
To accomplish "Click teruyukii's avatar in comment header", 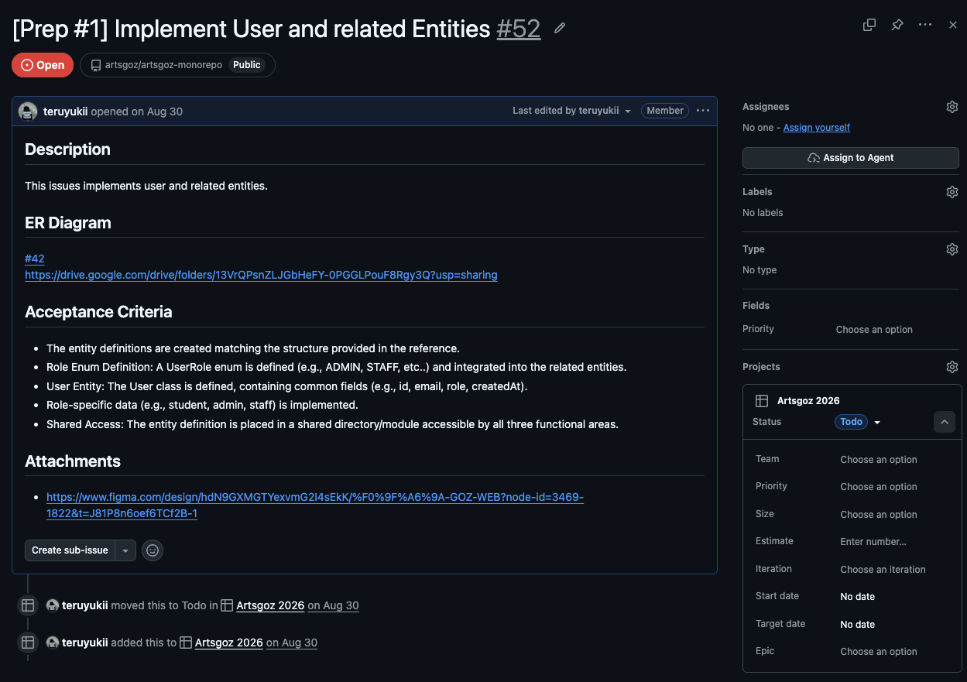I will click(28, 111).
